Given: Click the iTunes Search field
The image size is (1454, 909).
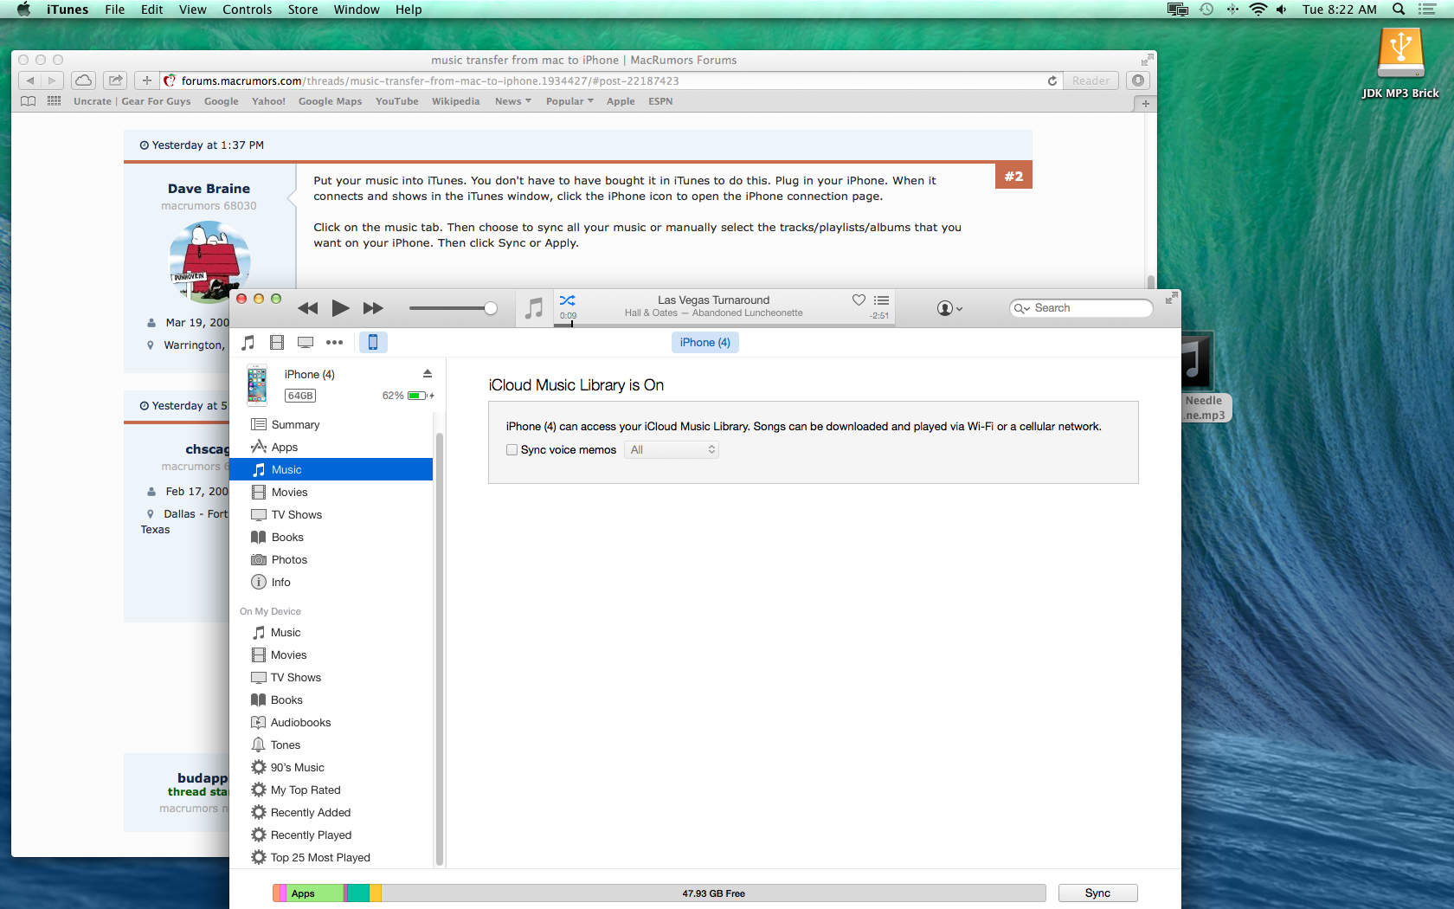Looking at the screenshot, I should click(x=1081, y=308).
